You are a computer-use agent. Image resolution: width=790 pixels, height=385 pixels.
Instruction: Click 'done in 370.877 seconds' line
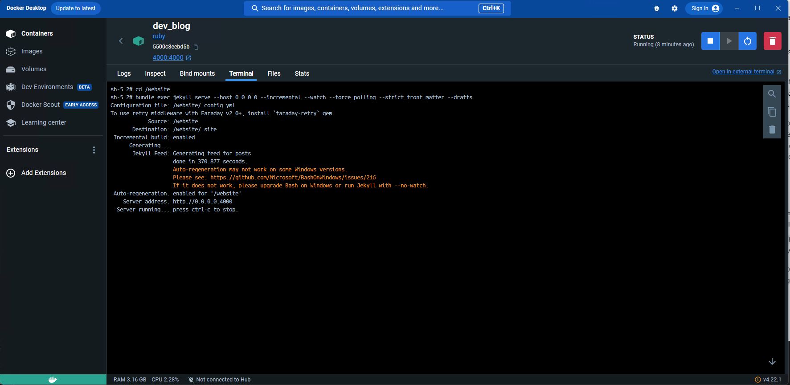point(210,162)
